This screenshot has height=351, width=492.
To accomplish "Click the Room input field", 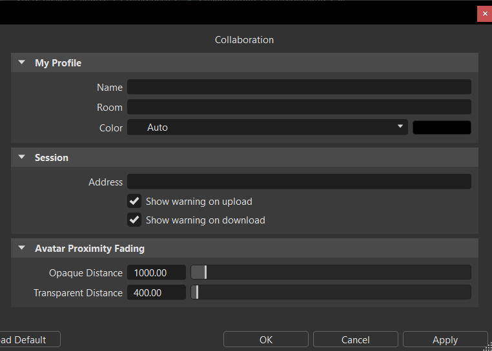I will (299, 107).
